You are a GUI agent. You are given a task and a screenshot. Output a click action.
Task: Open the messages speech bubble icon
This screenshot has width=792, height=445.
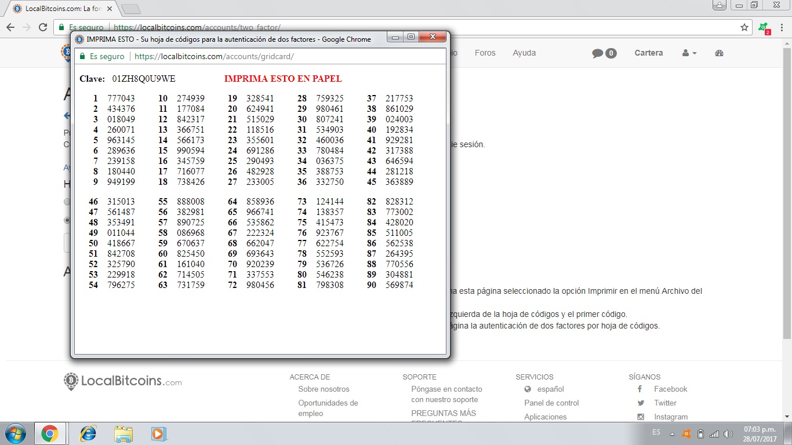(x=598, y=53)
